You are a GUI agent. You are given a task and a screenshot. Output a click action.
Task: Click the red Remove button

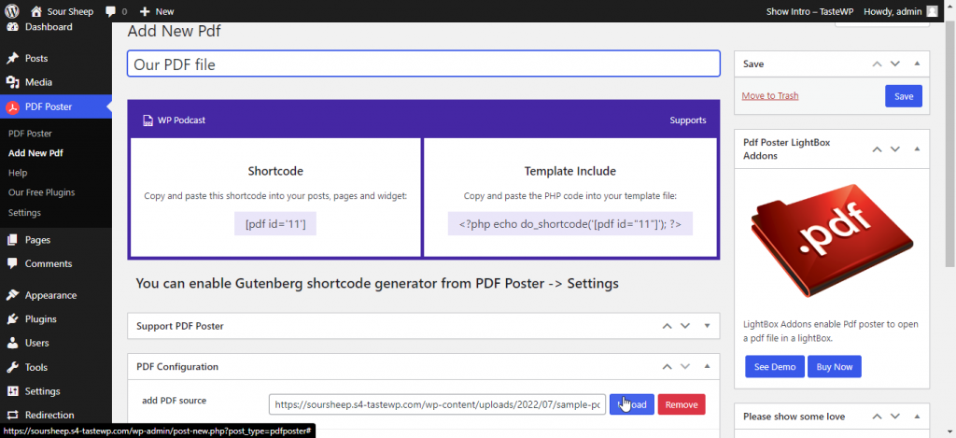(682, 404)
